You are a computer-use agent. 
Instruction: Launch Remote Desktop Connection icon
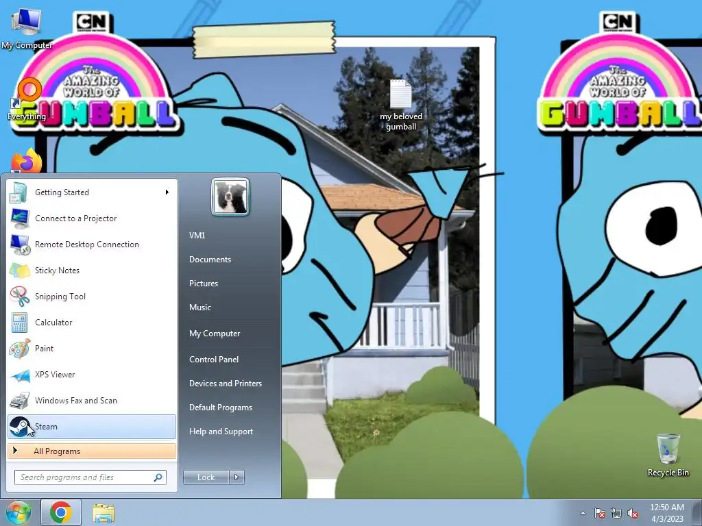[x=19, y=245]
